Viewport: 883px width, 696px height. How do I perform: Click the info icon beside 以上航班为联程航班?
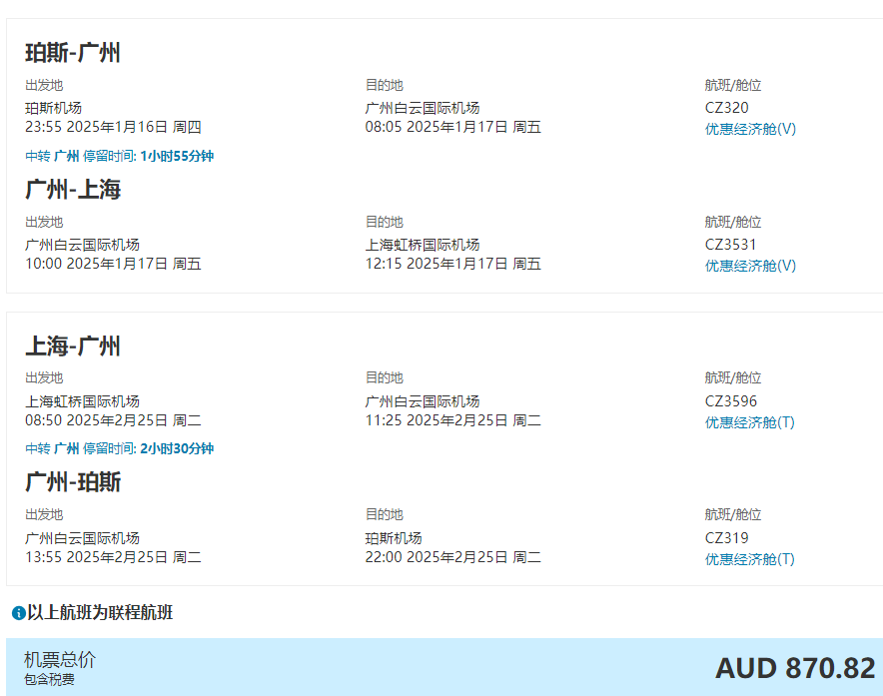pos(18,613)
